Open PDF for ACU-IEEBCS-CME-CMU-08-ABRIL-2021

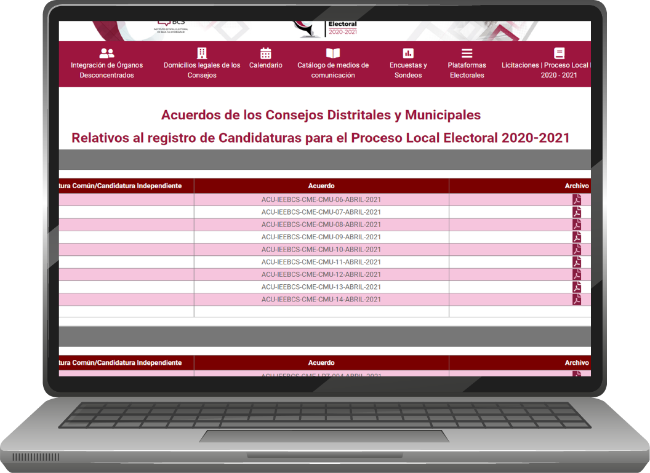pos(577,225)
